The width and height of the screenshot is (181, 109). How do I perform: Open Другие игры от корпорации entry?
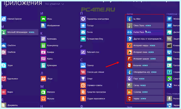pyautogui.click(x=145, y=39)
